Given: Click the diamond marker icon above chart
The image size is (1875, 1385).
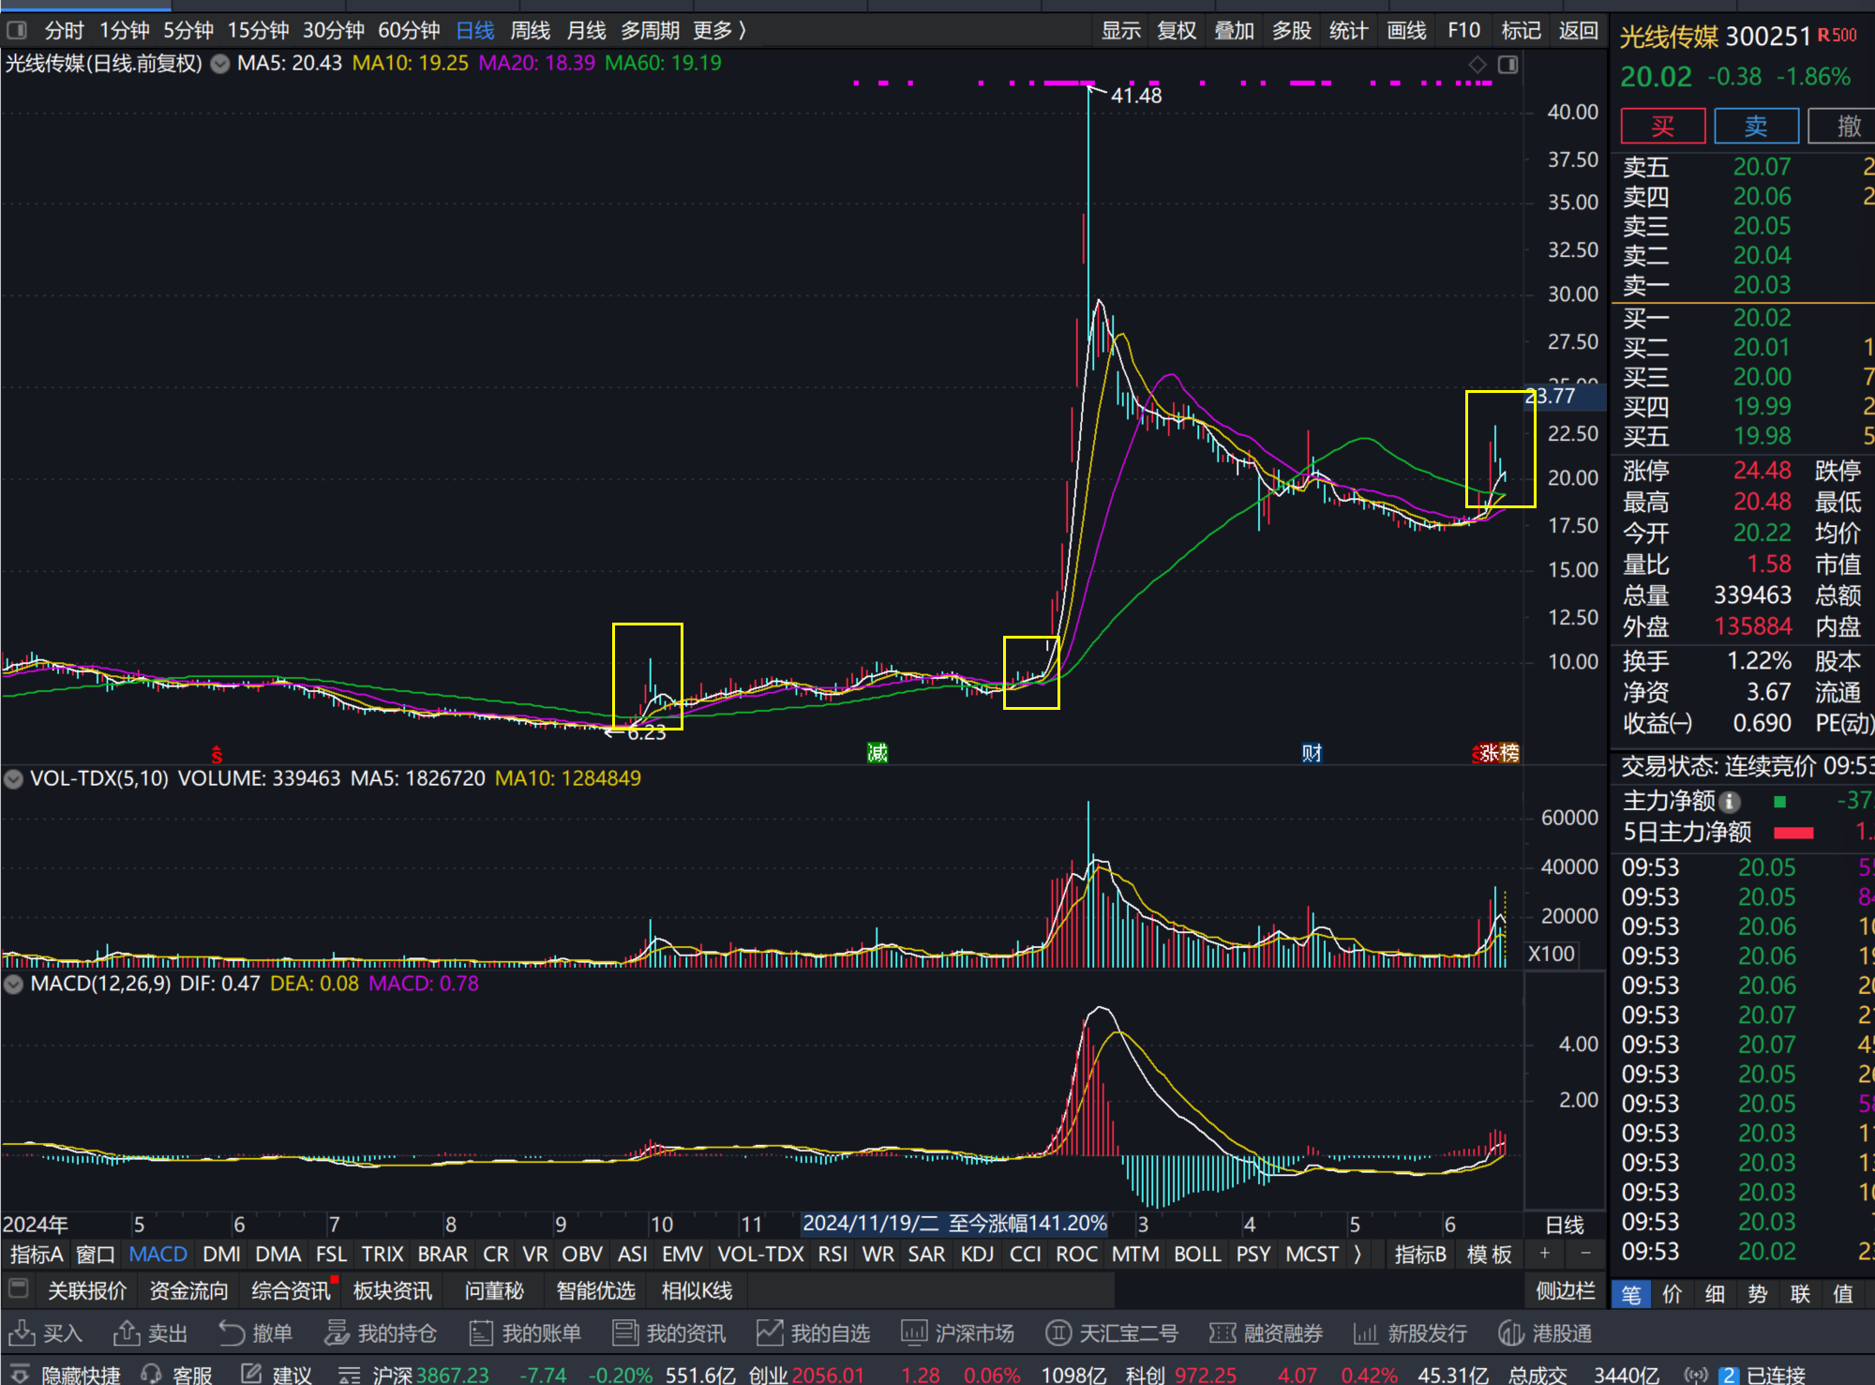Looking at the screenshot, I should tap(1477, 65).
